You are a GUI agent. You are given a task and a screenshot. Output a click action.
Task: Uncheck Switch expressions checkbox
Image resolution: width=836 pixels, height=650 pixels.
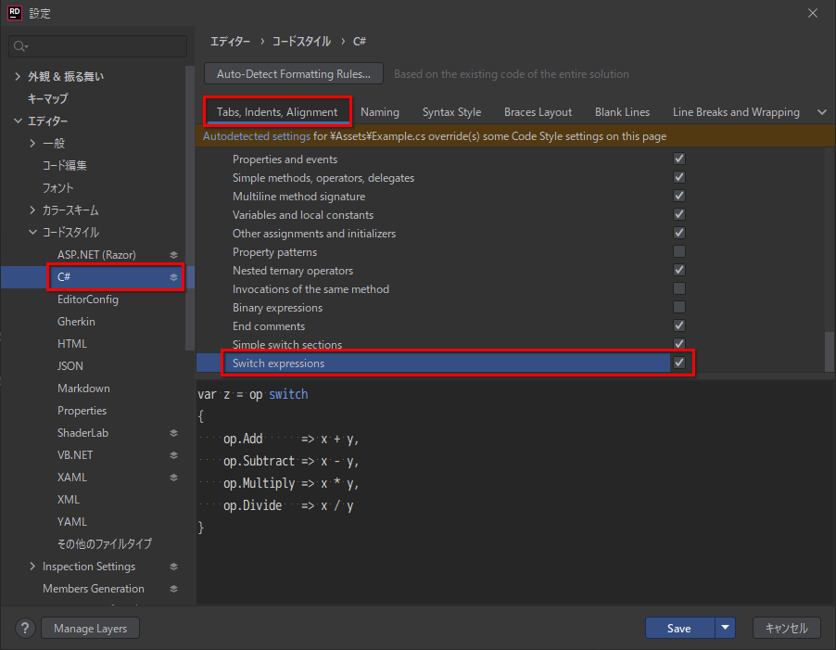tap(679, 363)
